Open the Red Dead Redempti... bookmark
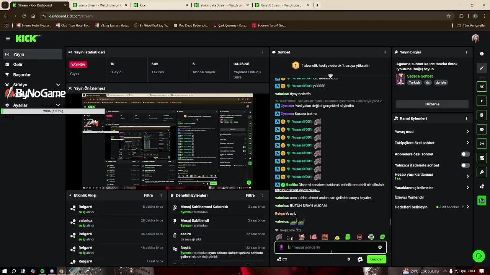490x275 pixels. coord(191,26)
